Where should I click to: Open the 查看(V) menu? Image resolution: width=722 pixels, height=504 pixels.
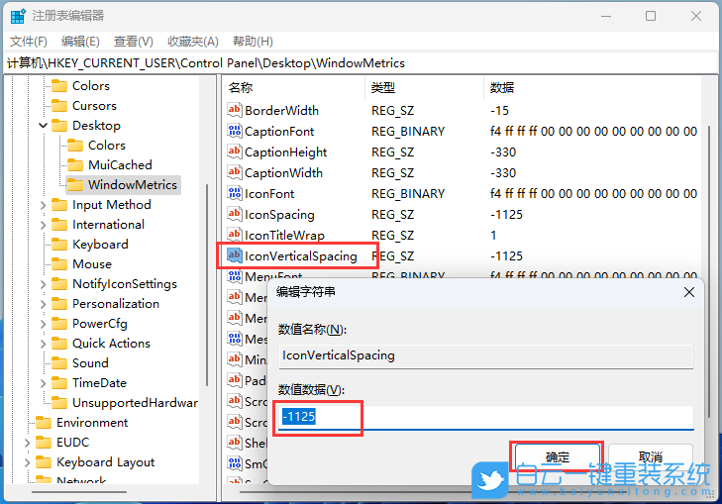pyautogui.click(x=133, y=42)
